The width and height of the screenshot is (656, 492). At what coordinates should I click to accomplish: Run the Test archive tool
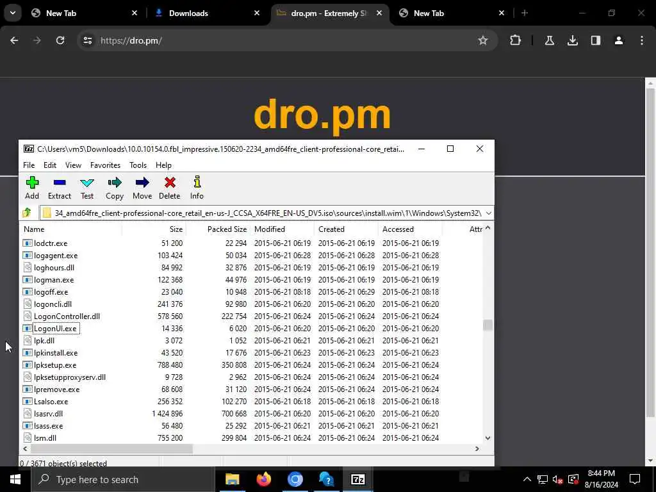(87, 188)
